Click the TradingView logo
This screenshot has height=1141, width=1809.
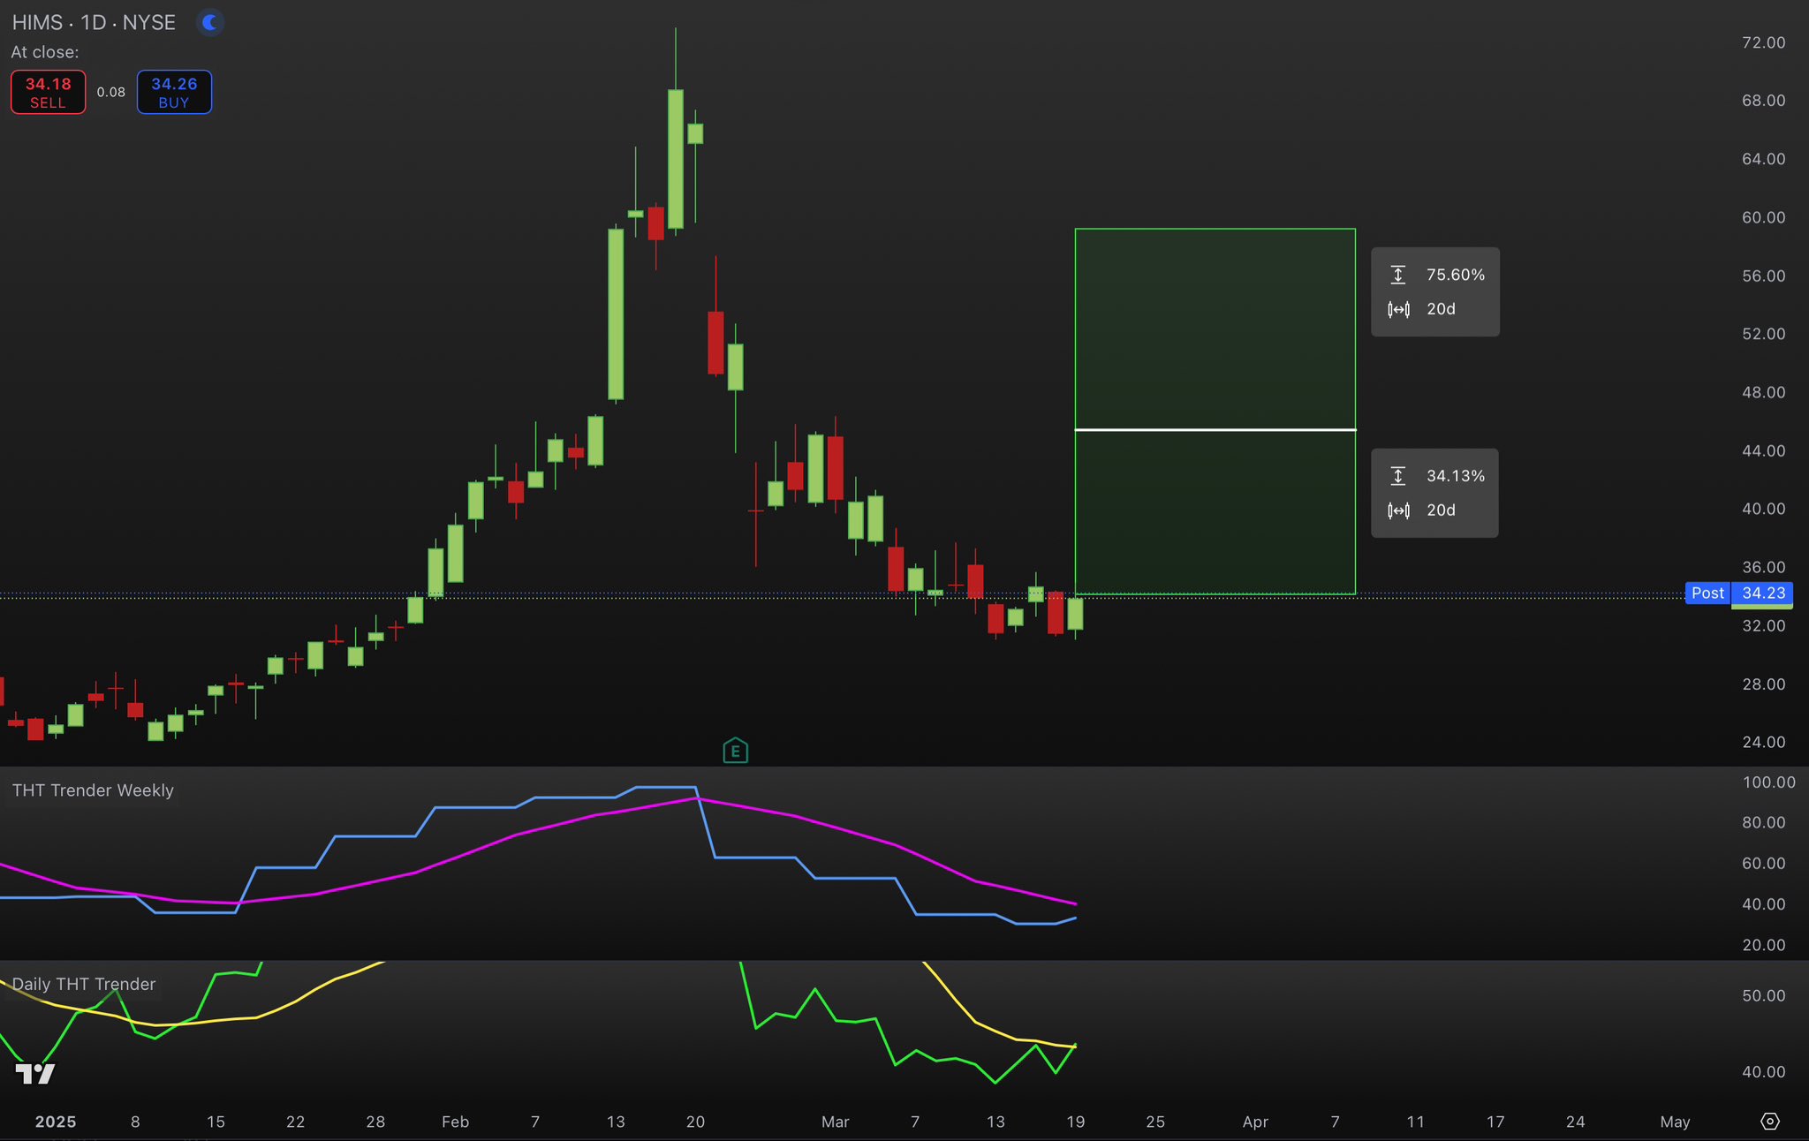[x=35, y=1074]
